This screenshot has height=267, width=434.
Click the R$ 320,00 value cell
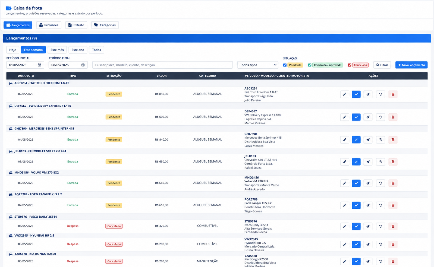162,226
